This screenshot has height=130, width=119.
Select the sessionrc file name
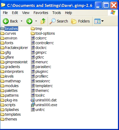pos(43,81)
